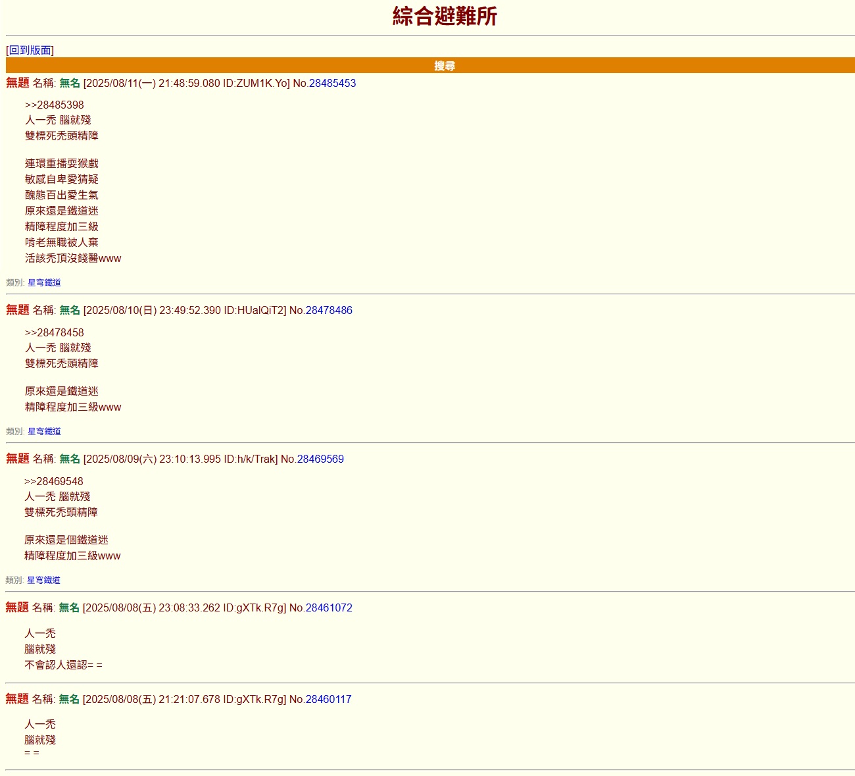Viewport: 855px width, 776px height.
Task: Open post No.28460117
Action: coord(328,699)
